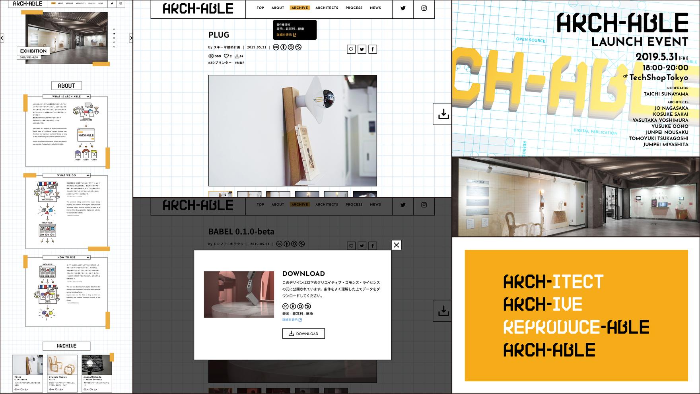Open PROCESS in the PLUG page navigation
The image size is (700, 394).
(x=354, y=8)
